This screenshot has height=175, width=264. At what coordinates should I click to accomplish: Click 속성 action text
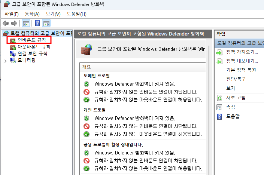coord(231,107)
